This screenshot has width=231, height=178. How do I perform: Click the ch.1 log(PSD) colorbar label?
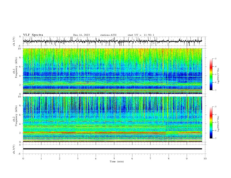[218, 76]
